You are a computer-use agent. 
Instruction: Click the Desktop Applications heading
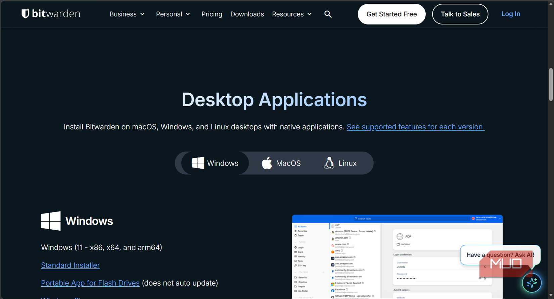point(274,100)
